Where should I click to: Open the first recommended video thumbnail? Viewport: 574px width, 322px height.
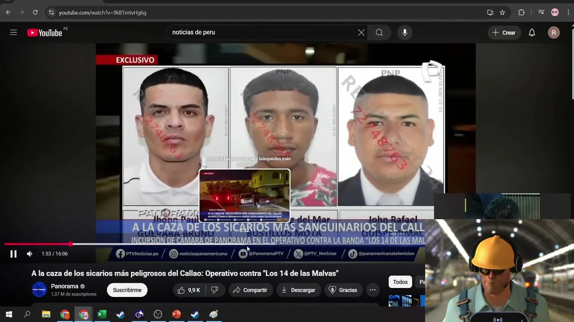coord(406,301)
